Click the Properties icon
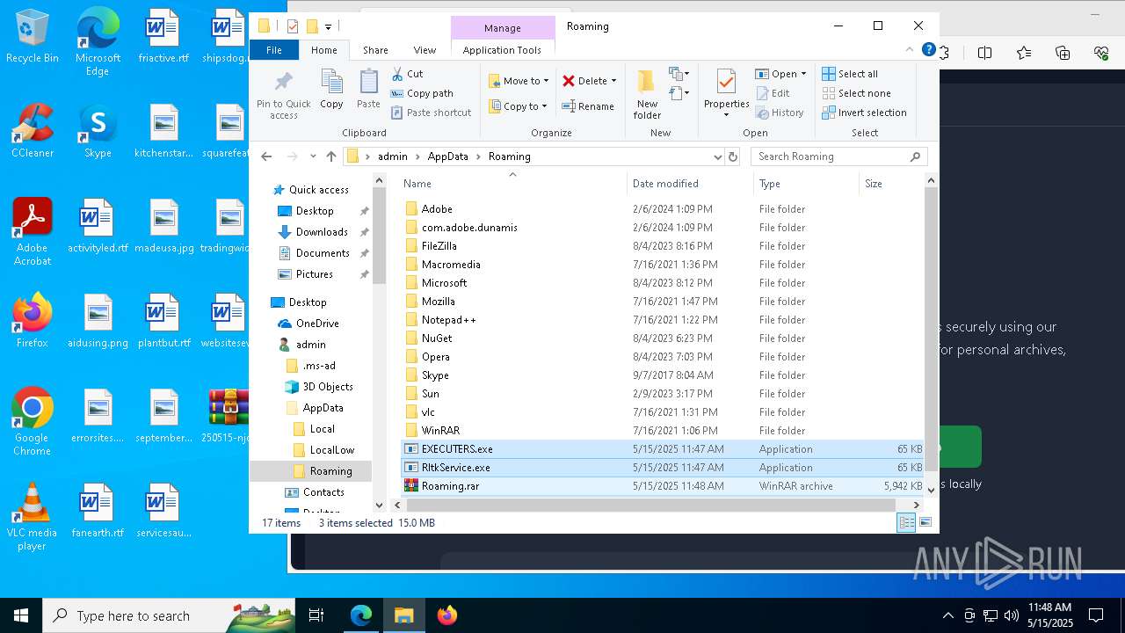This screenshot has height=633, width=1125. pyautogui.click(x=726, y=83)
